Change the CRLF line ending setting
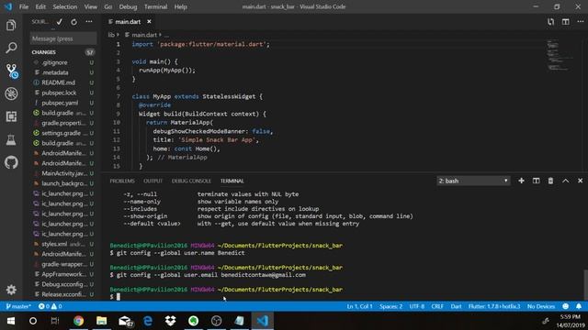The height and width of the screenshot is (330, 588). click(x=437, y=306)
